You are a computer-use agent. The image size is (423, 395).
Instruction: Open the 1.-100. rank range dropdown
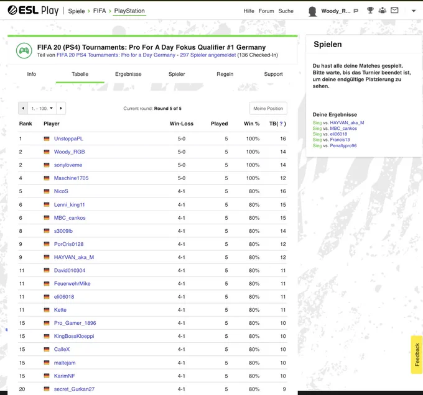42,108
